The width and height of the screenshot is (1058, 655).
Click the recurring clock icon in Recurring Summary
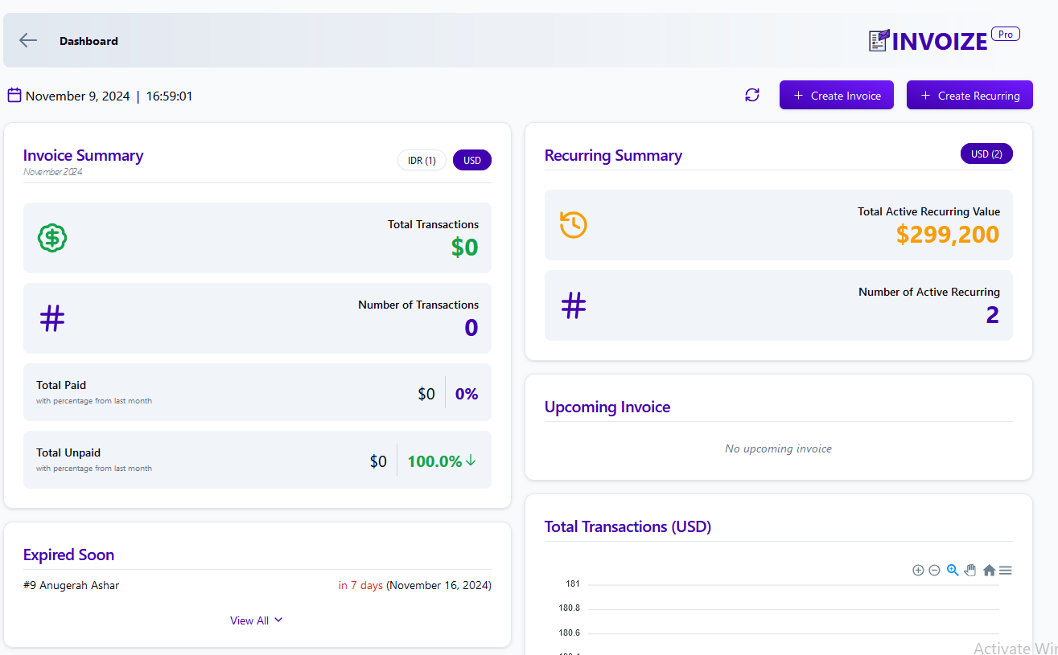click(x=573, y=225)
